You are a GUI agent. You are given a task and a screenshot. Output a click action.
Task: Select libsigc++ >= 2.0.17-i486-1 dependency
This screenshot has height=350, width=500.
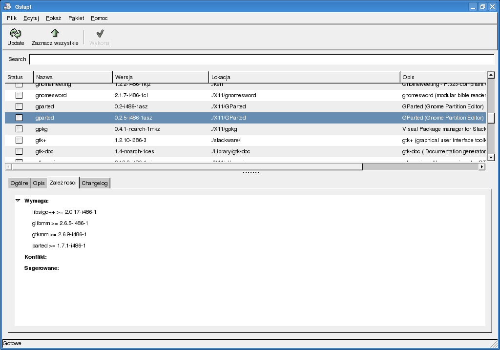coord(64,212)
